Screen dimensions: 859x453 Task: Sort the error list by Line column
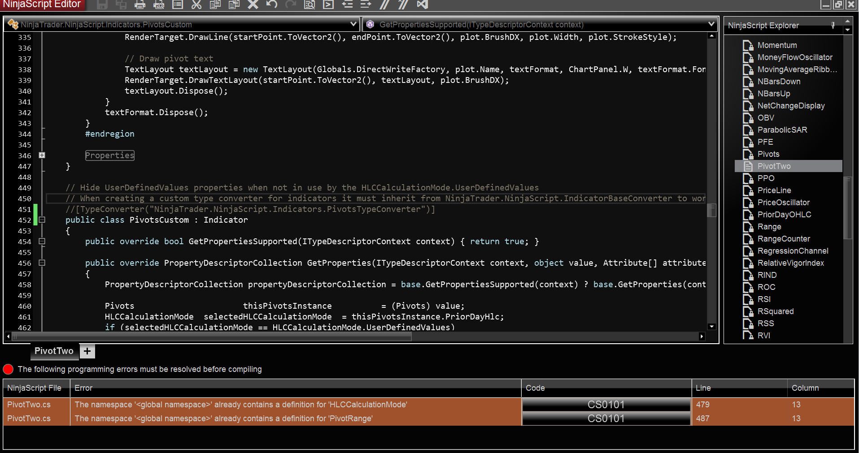click(740, 388)
